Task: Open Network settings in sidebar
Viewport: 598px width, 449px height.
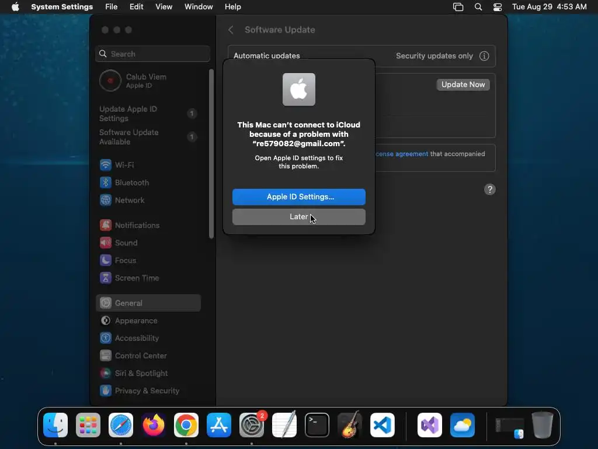Action: (148, 200)
